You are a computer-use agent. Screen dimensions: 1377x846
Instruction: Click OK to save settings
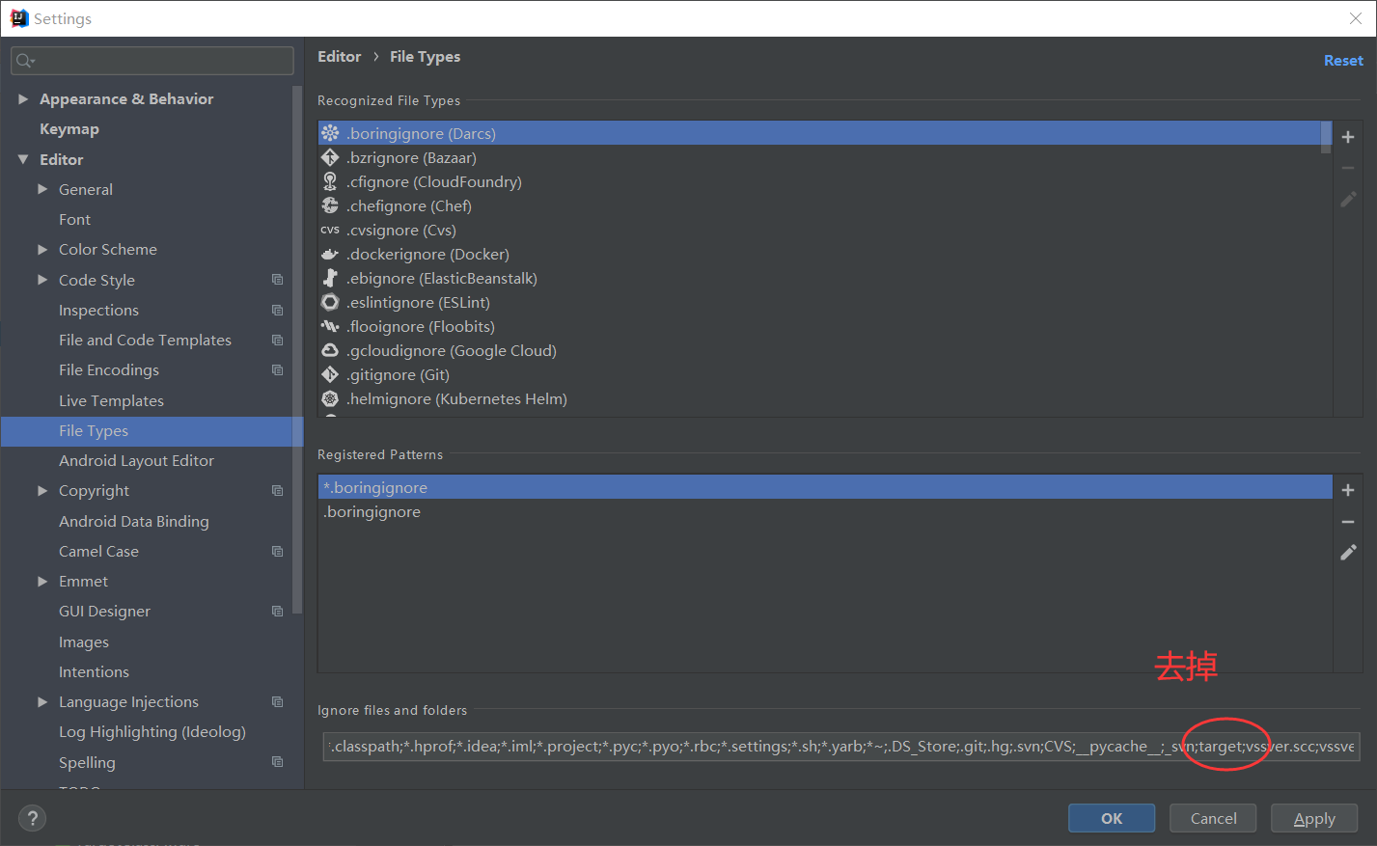[x=1111, y=817]
